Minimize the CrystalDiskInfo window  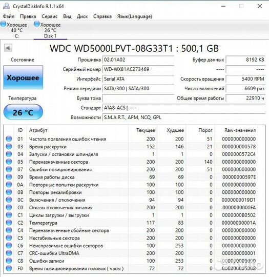(223, 6)
